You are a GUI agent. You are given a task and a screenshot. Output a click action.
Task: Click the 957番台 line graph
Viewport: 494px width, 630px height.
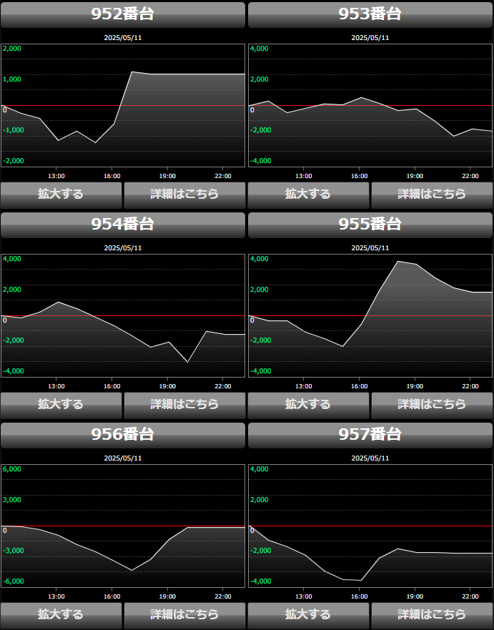coord(370,526)
